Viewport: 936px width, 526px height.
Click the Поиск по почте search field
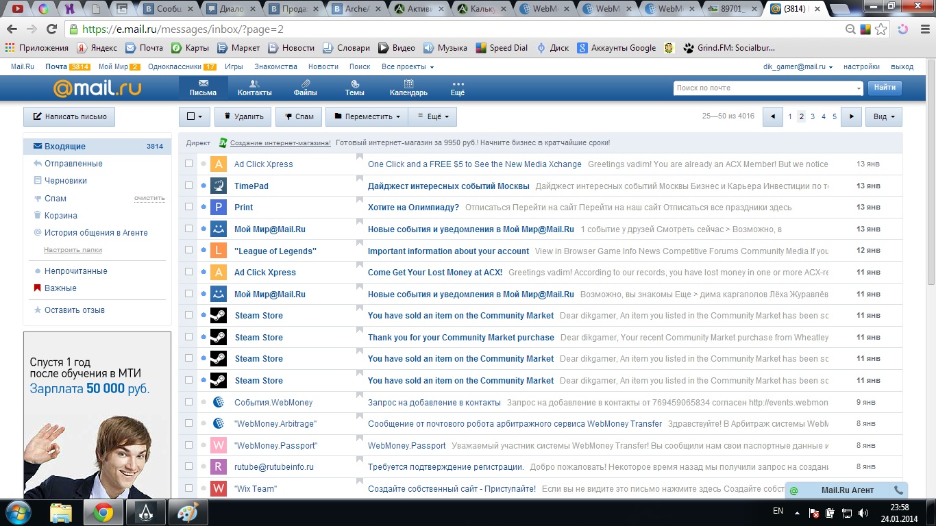click(x=764, y=88)
